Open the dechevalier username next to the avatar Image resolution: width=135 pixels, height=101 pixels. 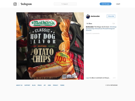click(x=95, y=16)
